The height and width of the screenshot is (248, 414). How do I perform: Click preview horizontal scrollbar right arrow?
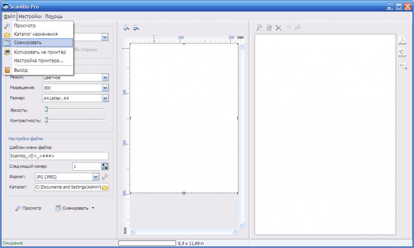click(x=235, y=232)
